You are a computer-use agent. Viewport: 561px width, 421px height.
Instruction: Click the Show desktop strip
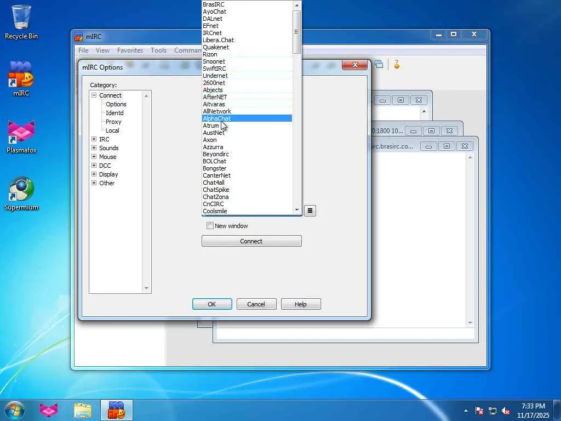point(557,410)
